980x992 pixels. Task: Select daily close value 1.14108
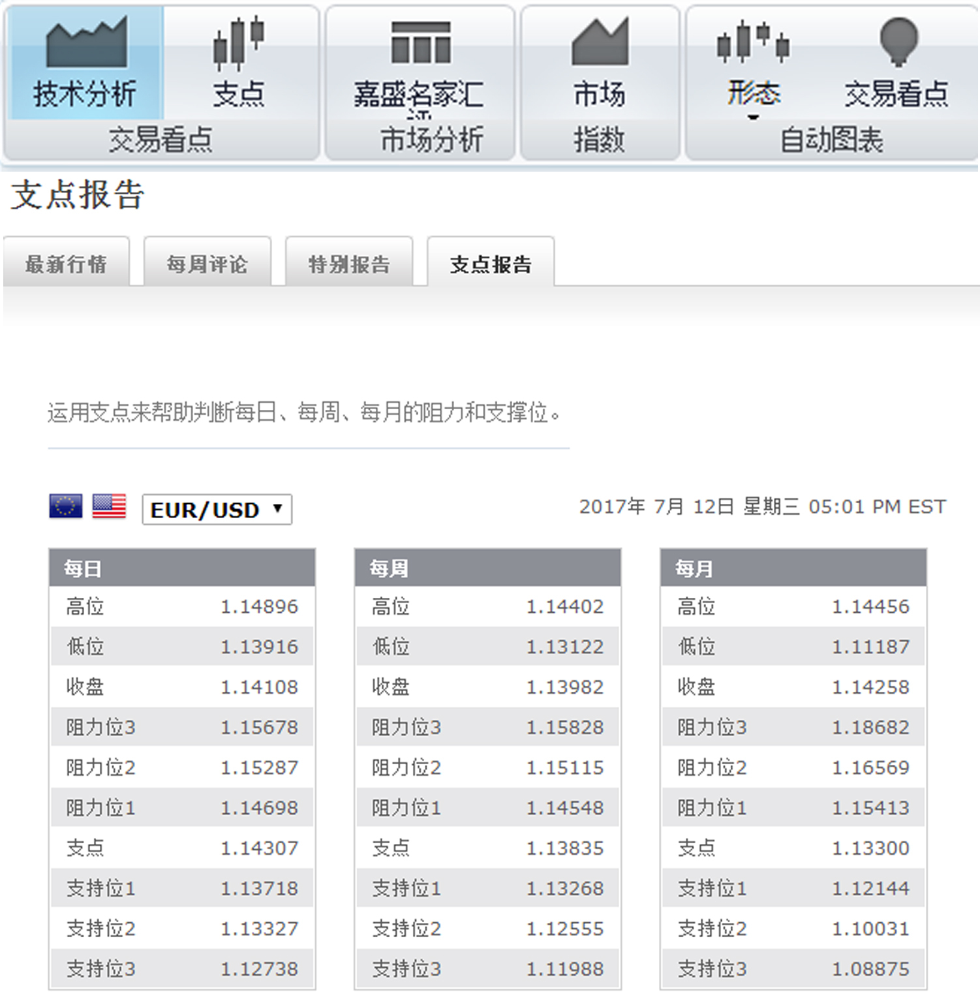259,687
